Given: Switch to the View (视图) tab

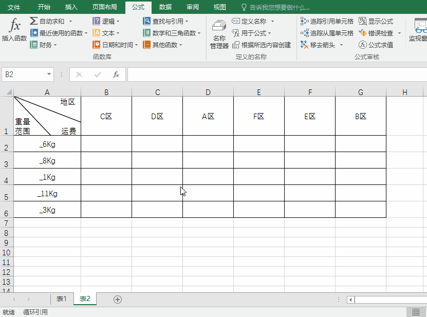Looking at the screenshot, I should 220,7.
